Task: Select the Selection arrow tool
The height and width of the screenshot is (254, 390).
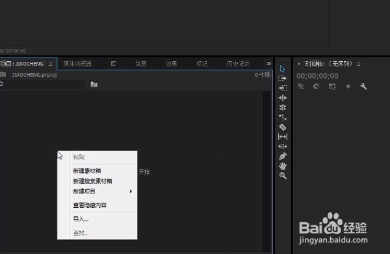Action: coord(282,68)
